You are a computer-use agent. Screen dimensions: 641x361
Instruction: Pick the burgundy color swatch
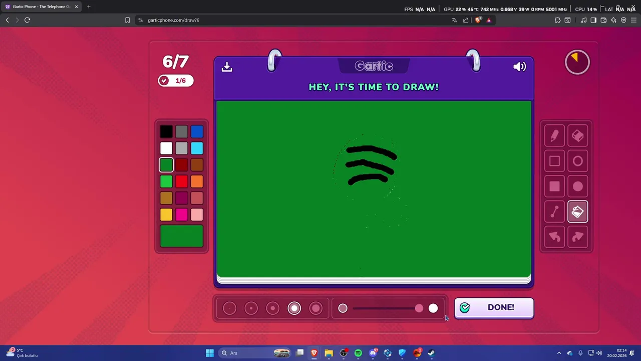(182, 198)
